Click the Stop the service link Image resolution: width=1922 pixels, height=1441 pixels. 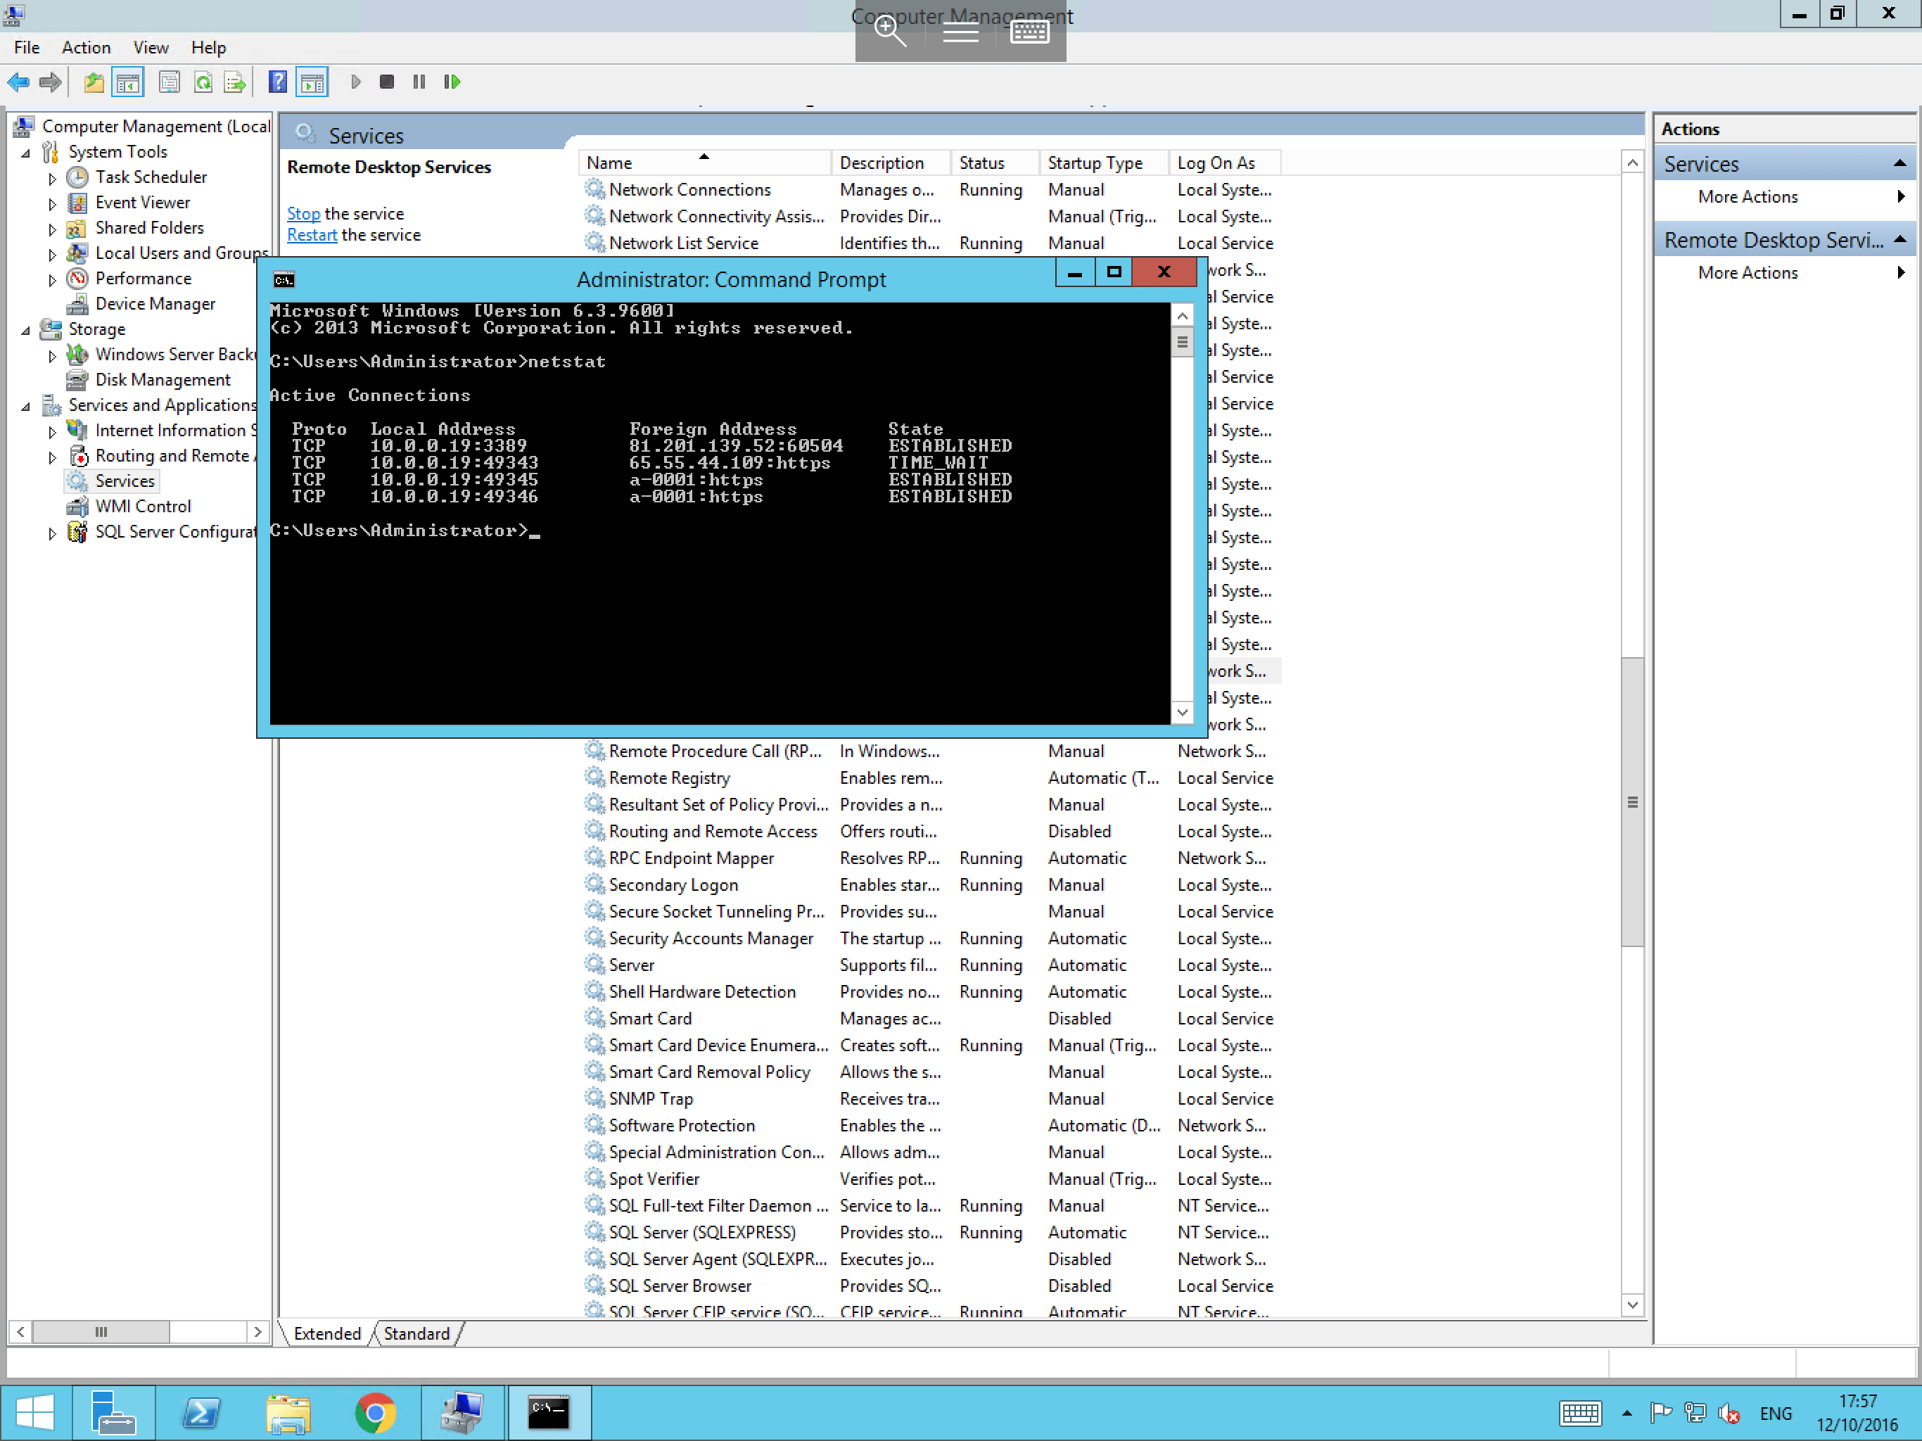(303, 213)
